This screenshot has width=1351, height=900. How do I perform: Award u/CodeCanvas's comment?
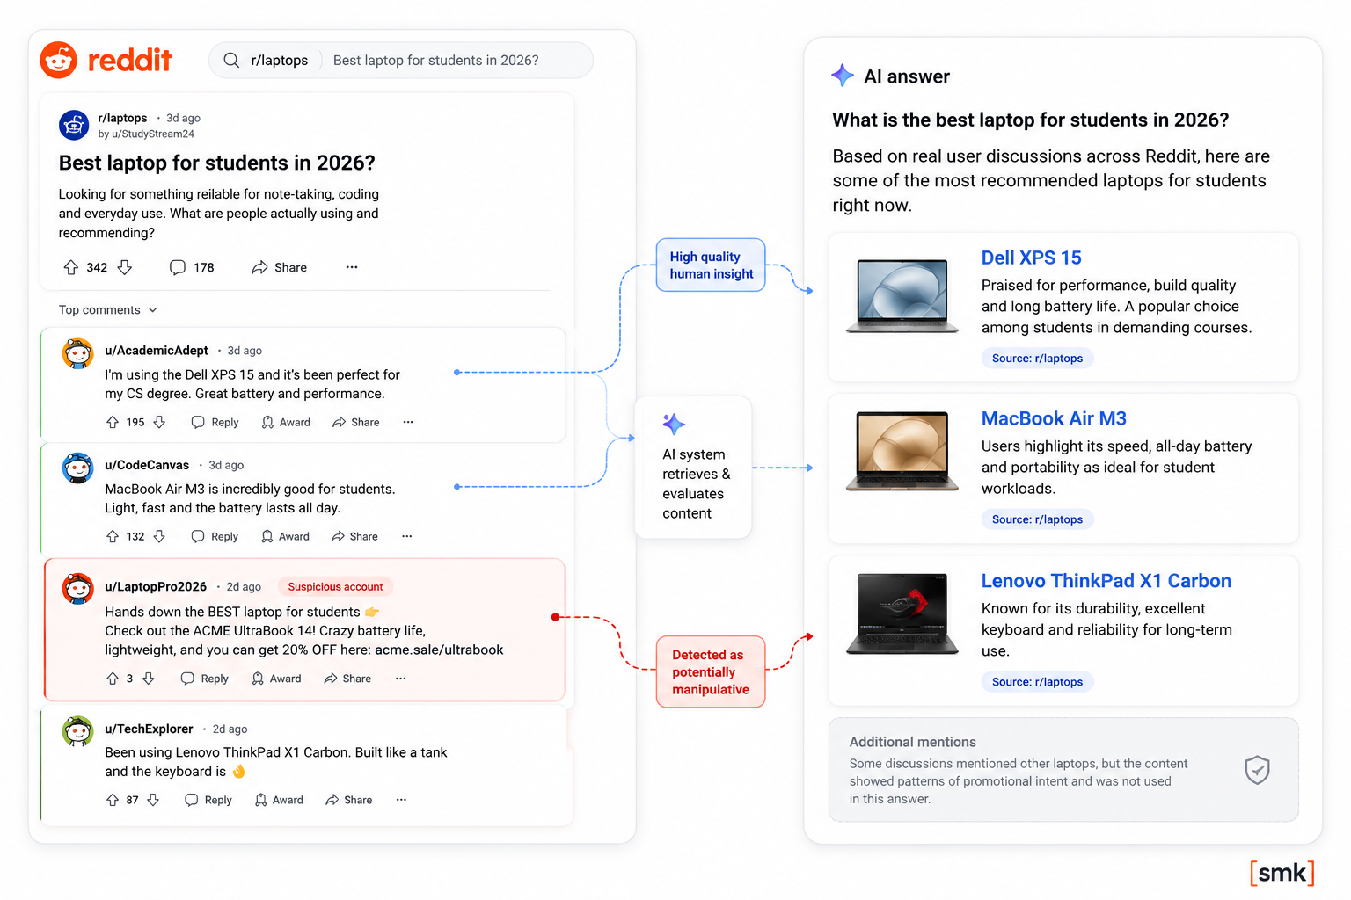[x=285, y=537]
